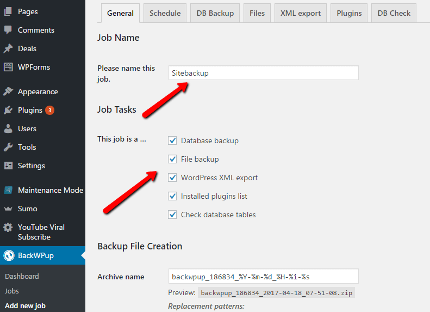Click the Plugins update count badge
Screen dimensions: 430x312
point(49,110)
